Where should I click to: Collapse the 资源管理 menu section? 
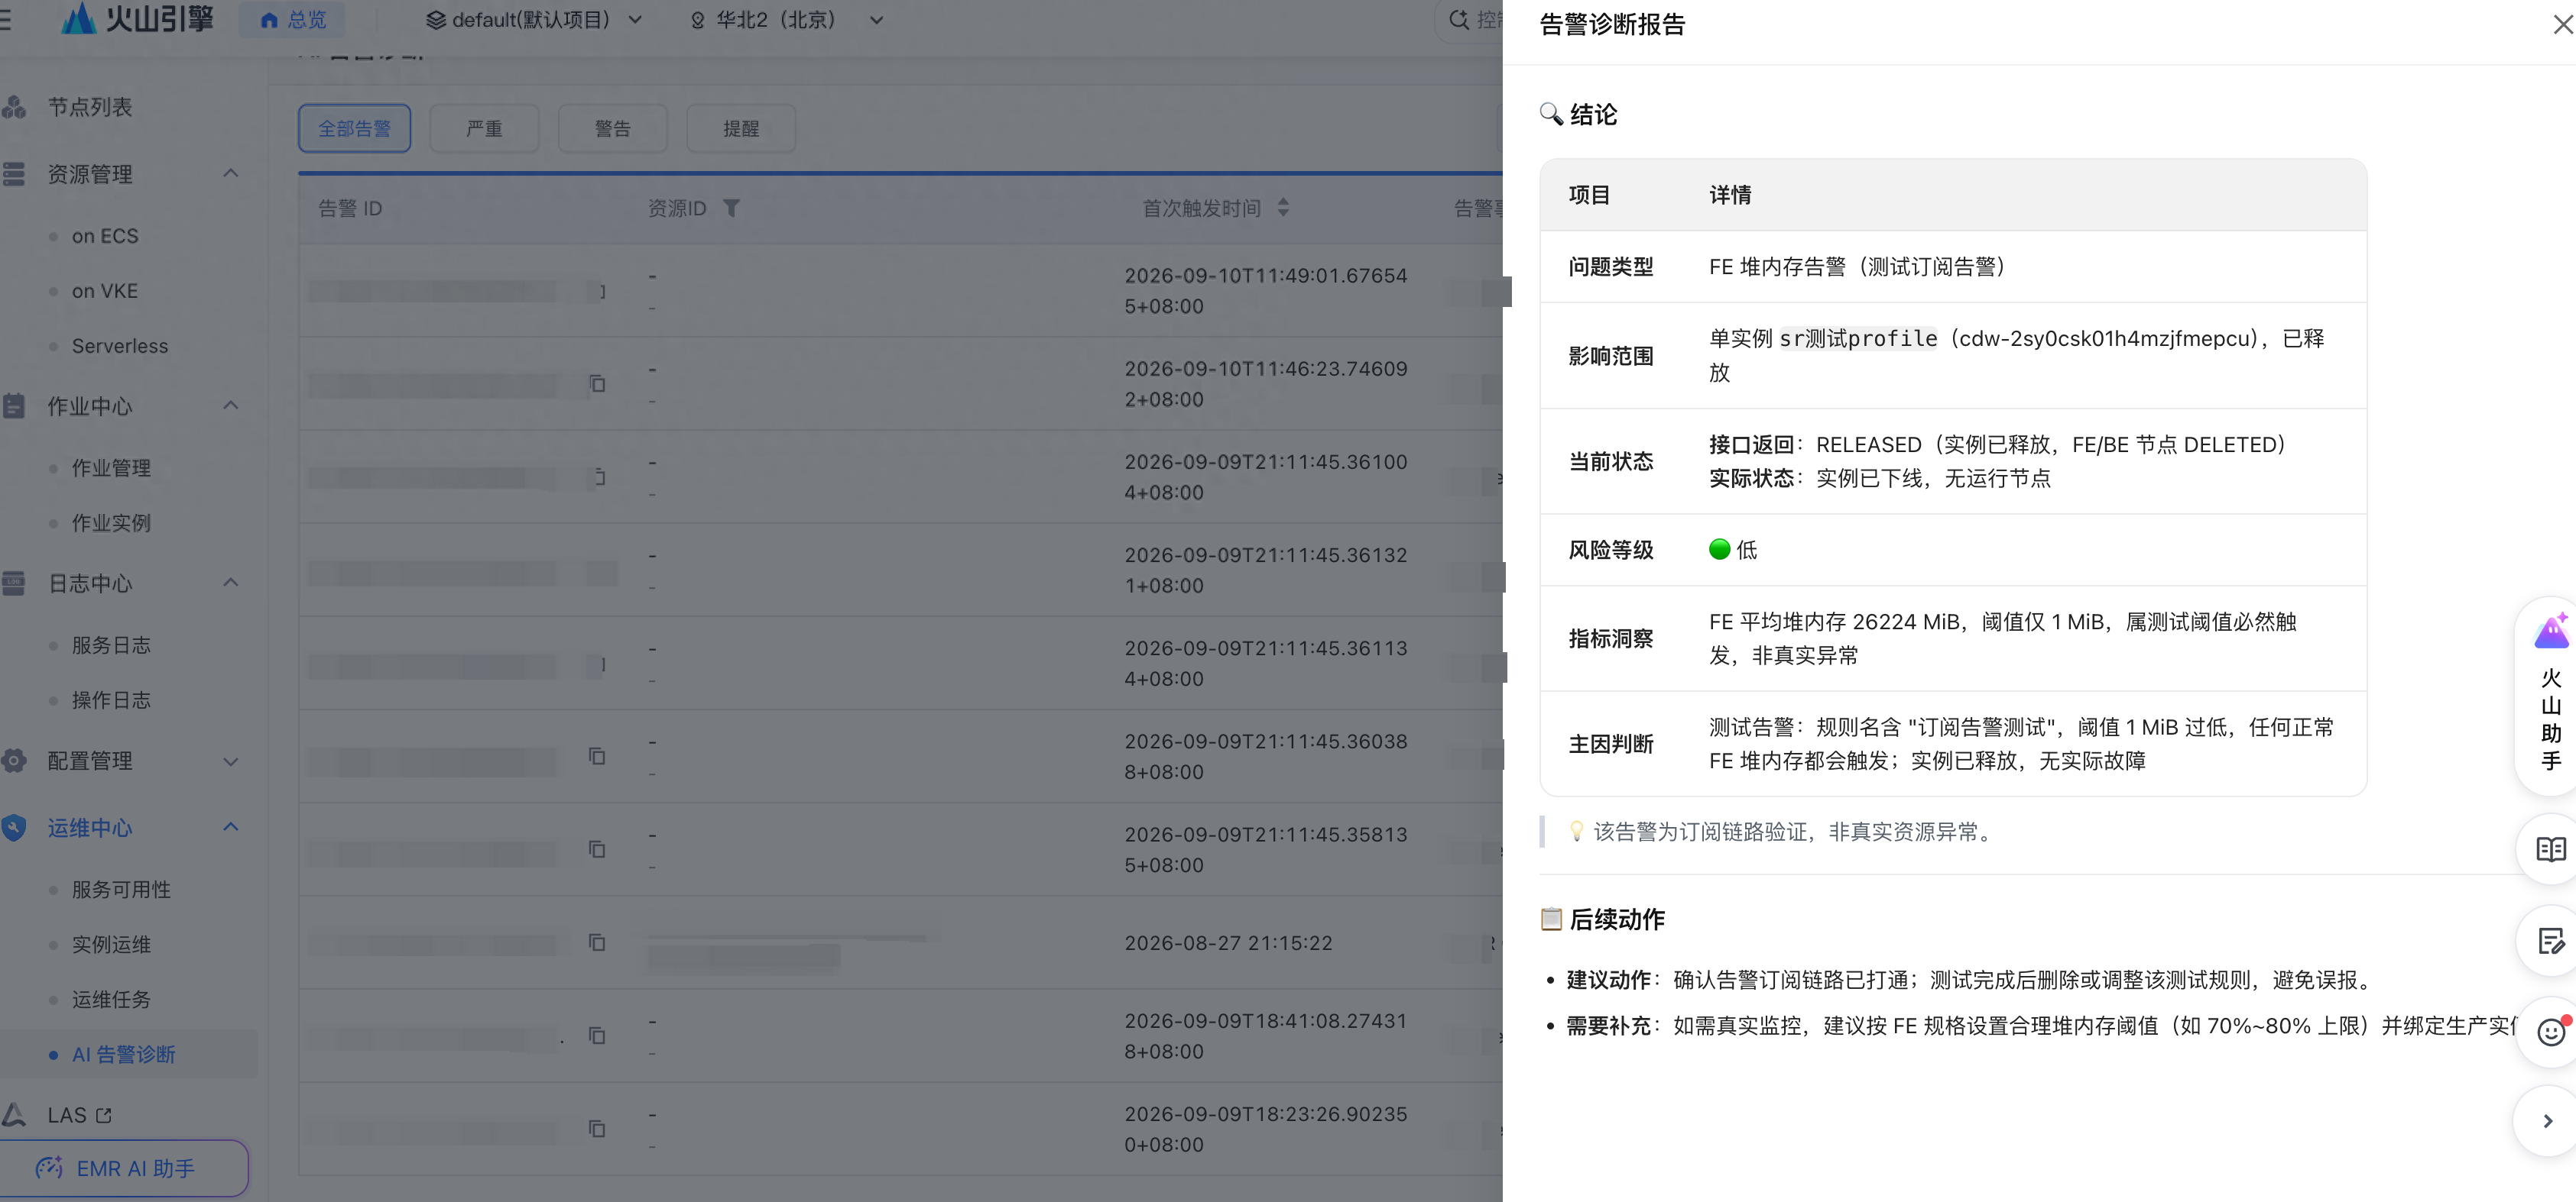tap(230, 174)
